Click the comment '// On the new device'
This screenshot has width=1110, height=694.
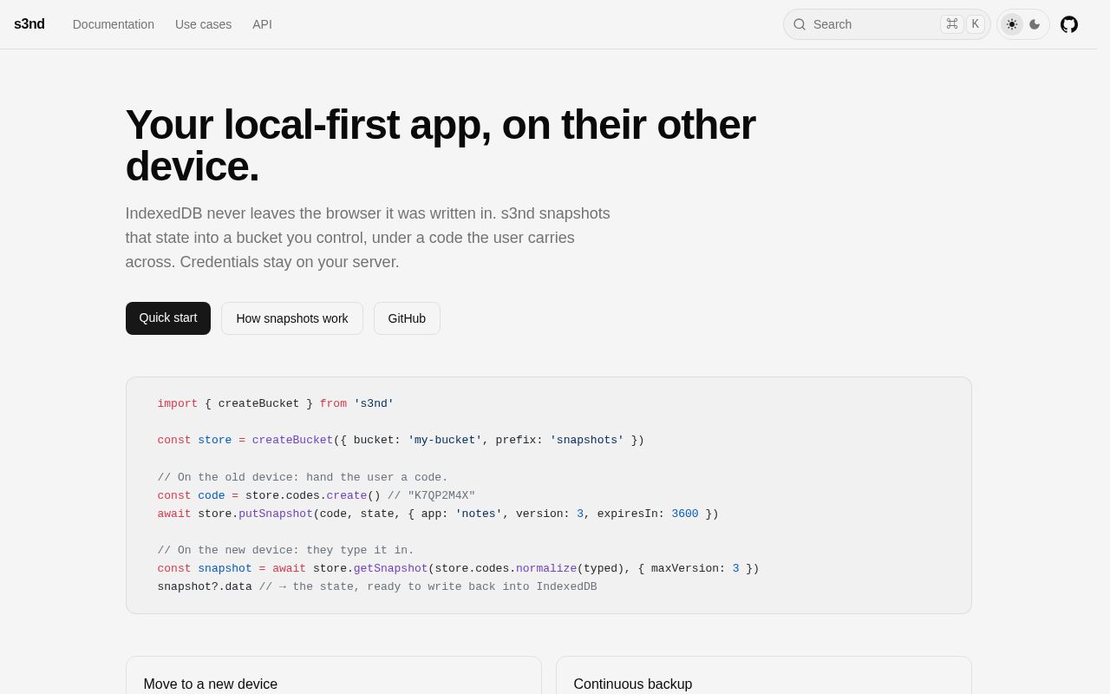286,550
